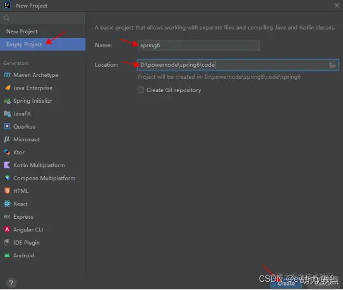This screenshot has width=343, height=290.
Task: Click the Micronaut label
Action: tap(27, 139)
